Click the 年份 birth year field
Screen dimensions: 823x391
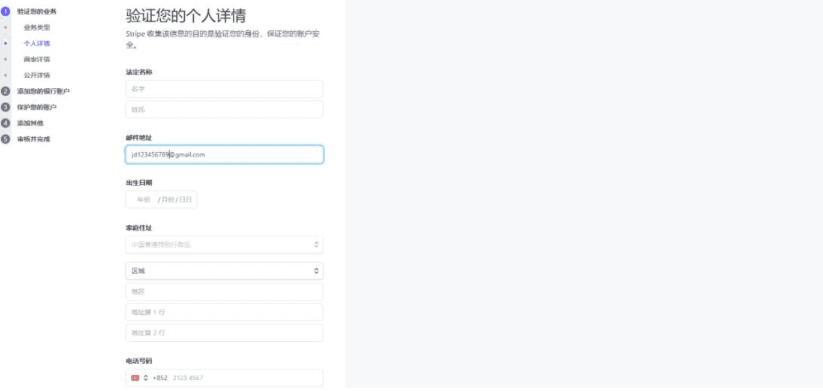click(143, 200)
